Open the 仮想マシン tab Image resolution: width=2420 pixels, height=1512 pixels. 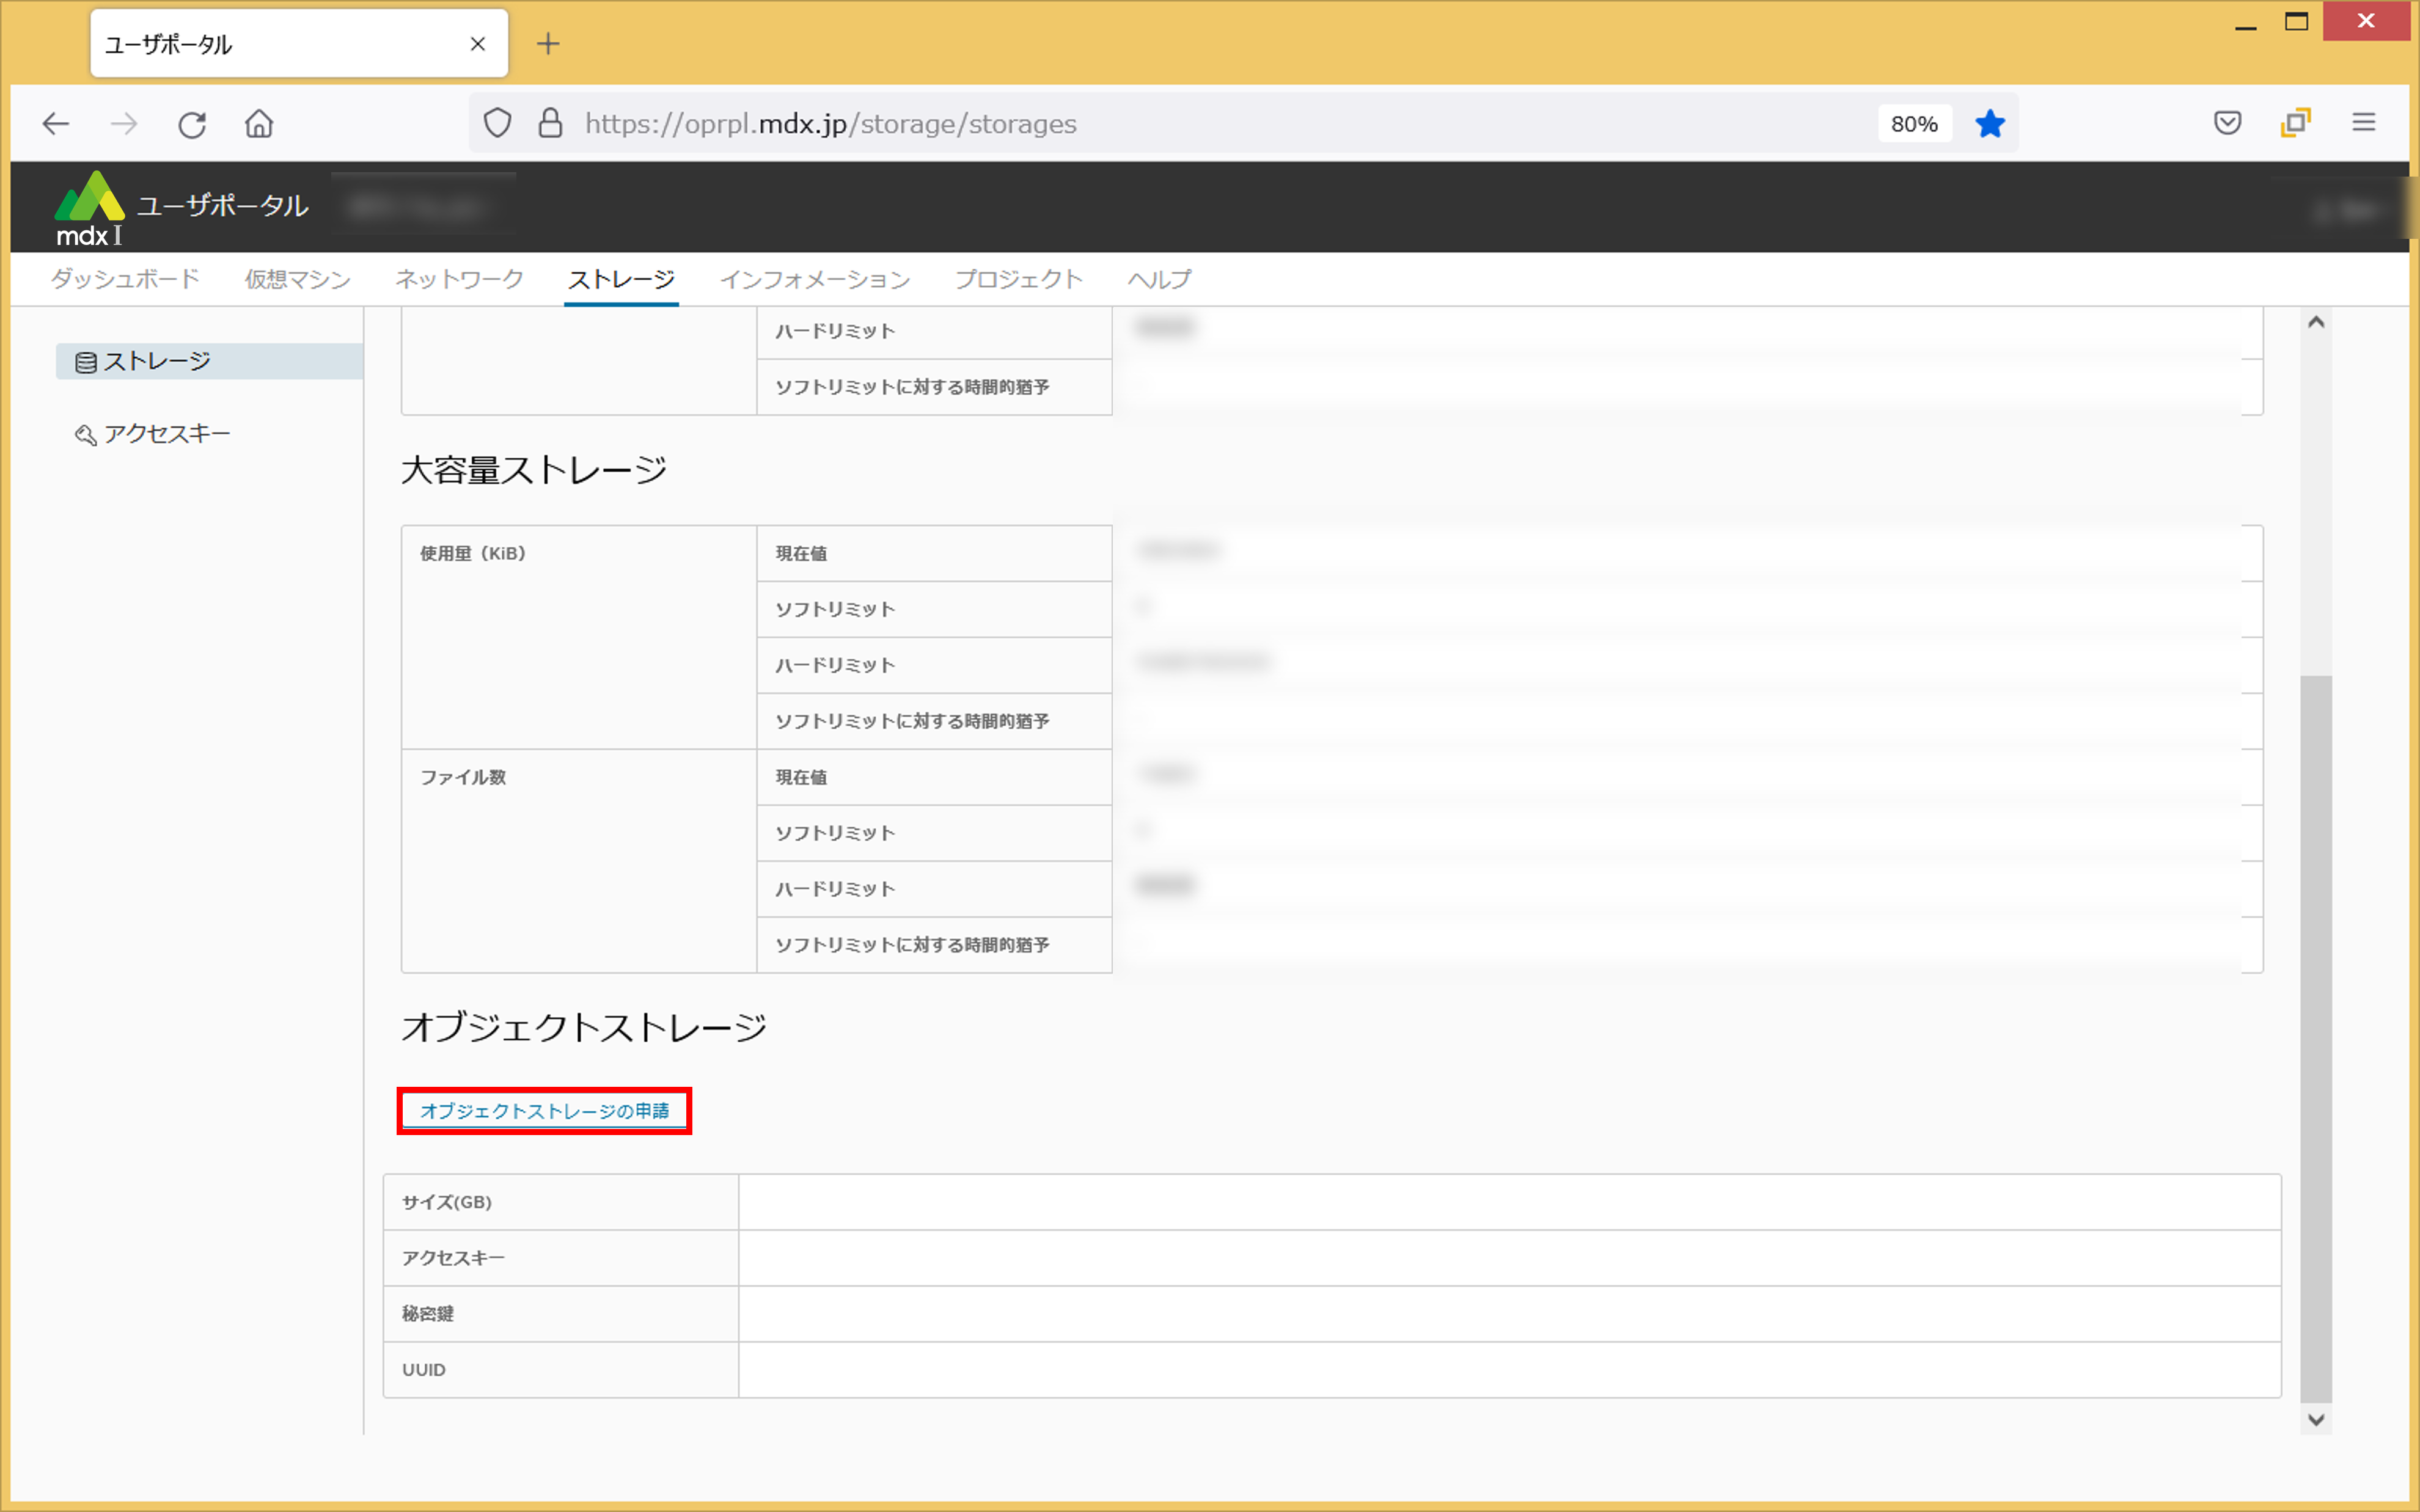click(x=298, y=279)
